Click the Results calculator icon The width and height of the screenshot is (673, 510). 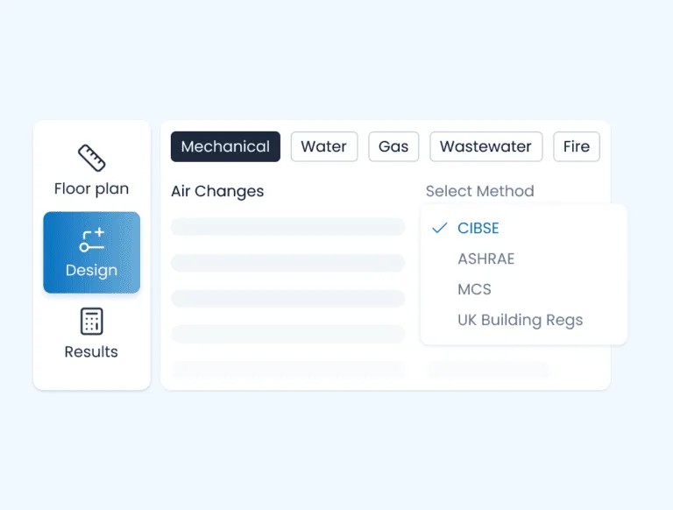point(91,322)
